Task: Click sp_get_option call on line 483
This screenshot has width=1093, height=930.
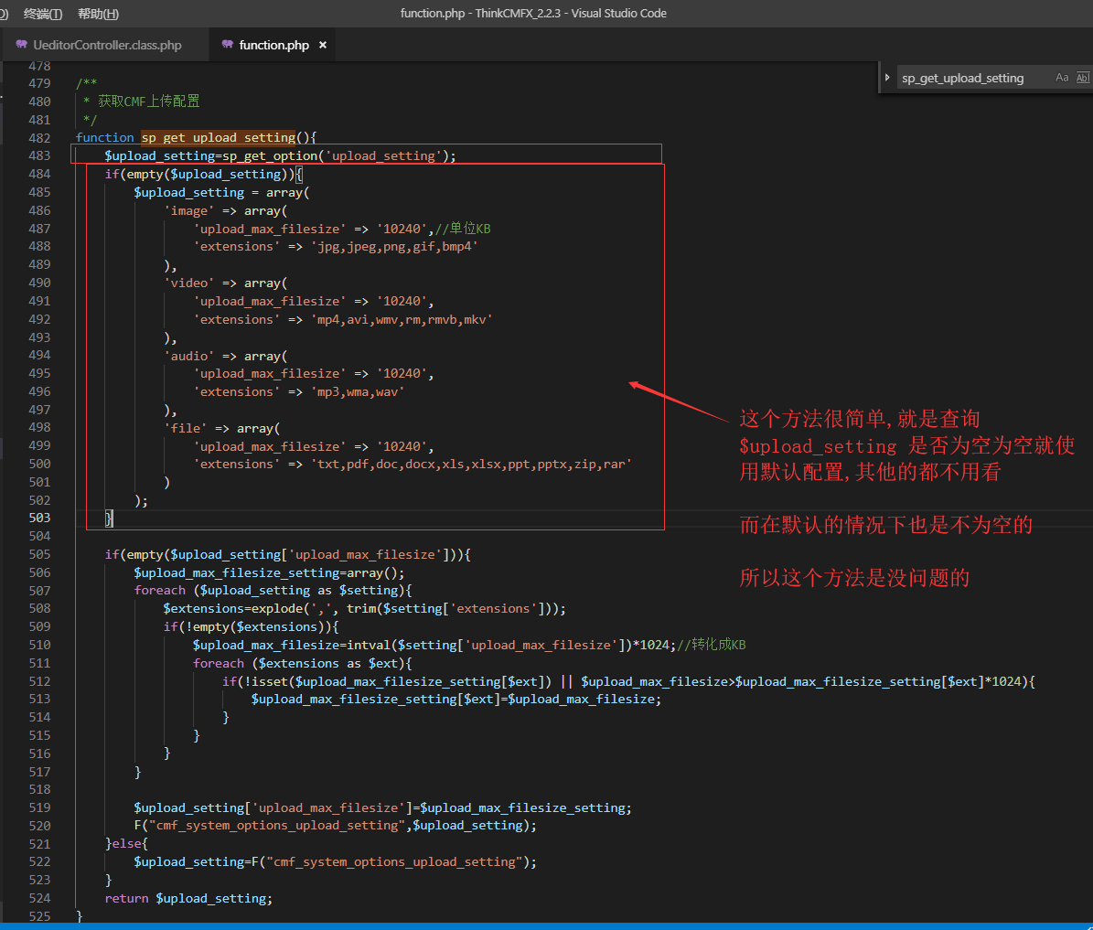Action: click(x=271, y=156)
